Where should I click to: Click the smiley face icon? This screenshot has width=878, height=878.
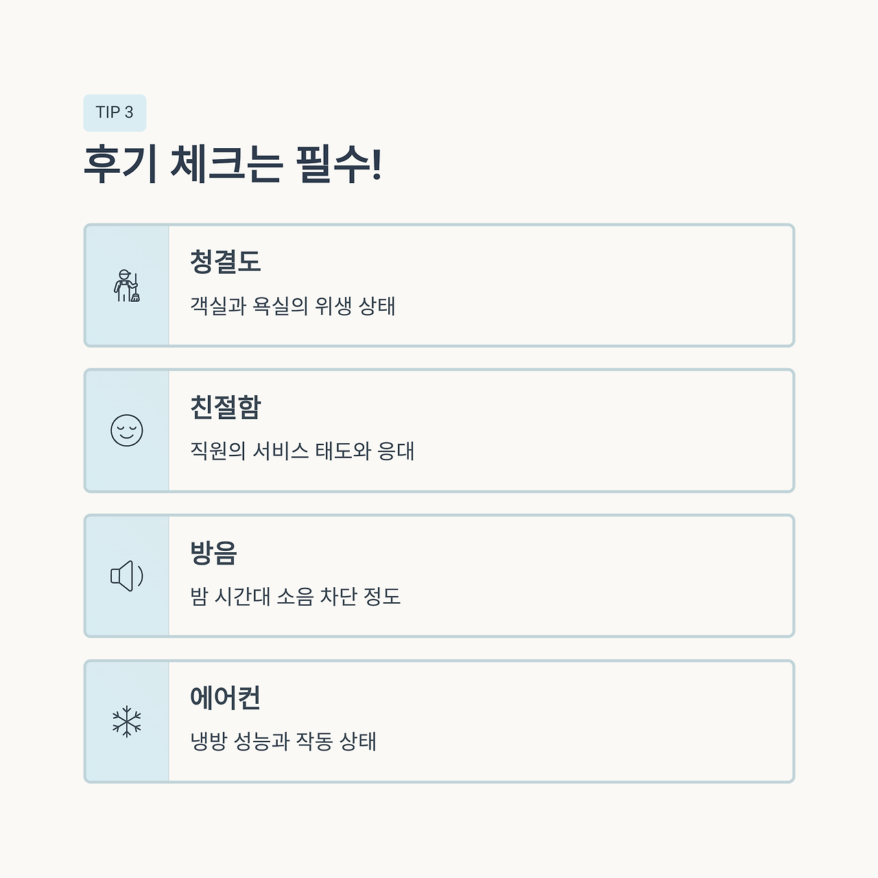[x=127, y=431]
